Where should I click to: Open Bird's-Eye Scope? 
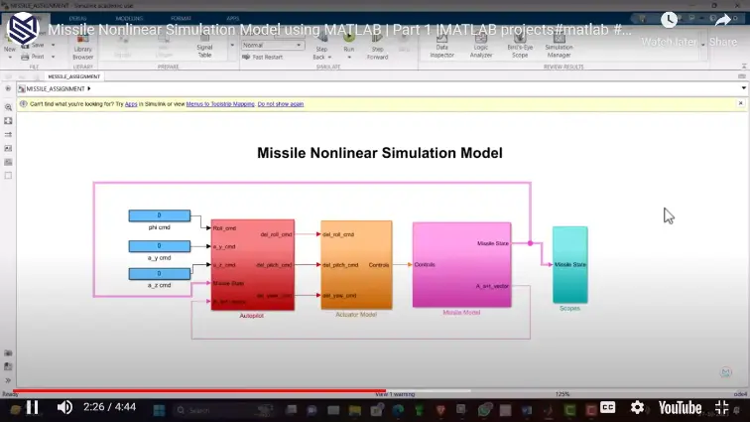[x=518, y=50]
